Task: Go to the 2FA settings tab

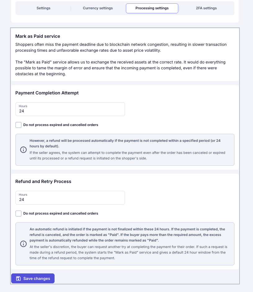Action: tap(206, 8)
